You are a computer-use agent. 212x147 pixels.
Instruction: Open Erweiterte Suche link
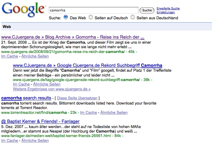[x=168, y=8]
